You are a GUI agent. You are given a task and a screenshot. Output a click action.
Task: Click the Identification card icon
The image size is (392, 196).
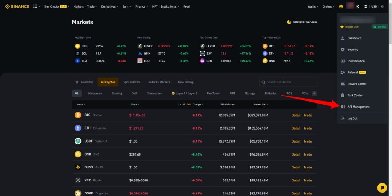pos(343,61)
